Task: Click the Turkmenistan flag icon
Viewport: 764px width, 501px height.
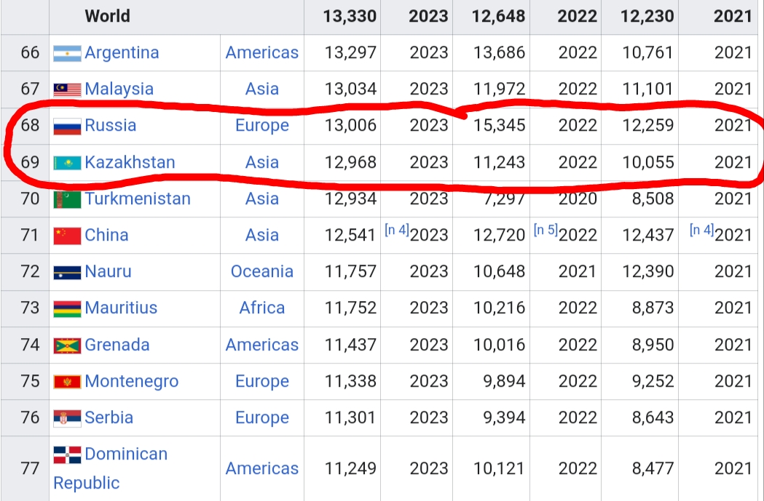Action: [67, 199]
